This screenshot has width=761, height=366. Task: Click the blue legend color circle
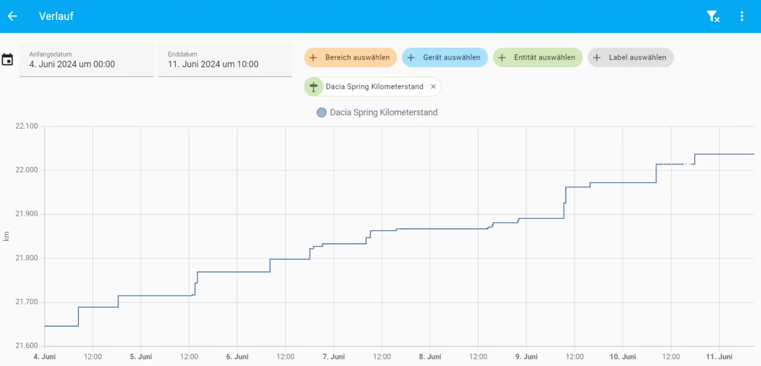[x=321, y=112]
